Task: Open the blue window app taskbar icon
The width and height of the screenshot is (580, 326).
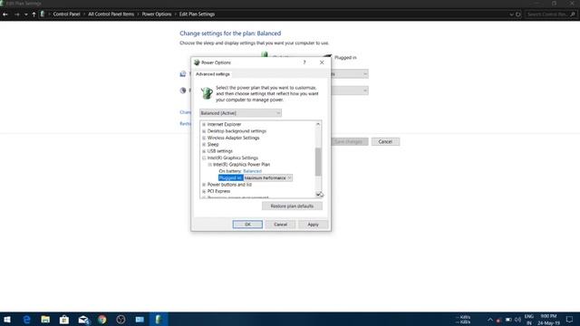Action: coord(140,320)
